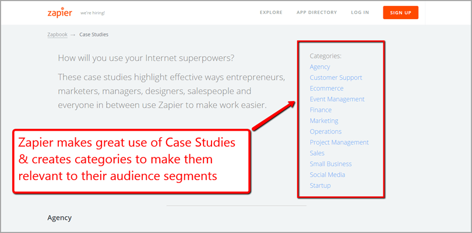Click Log In in the header
472x233 pixels.
coord(360,12)
